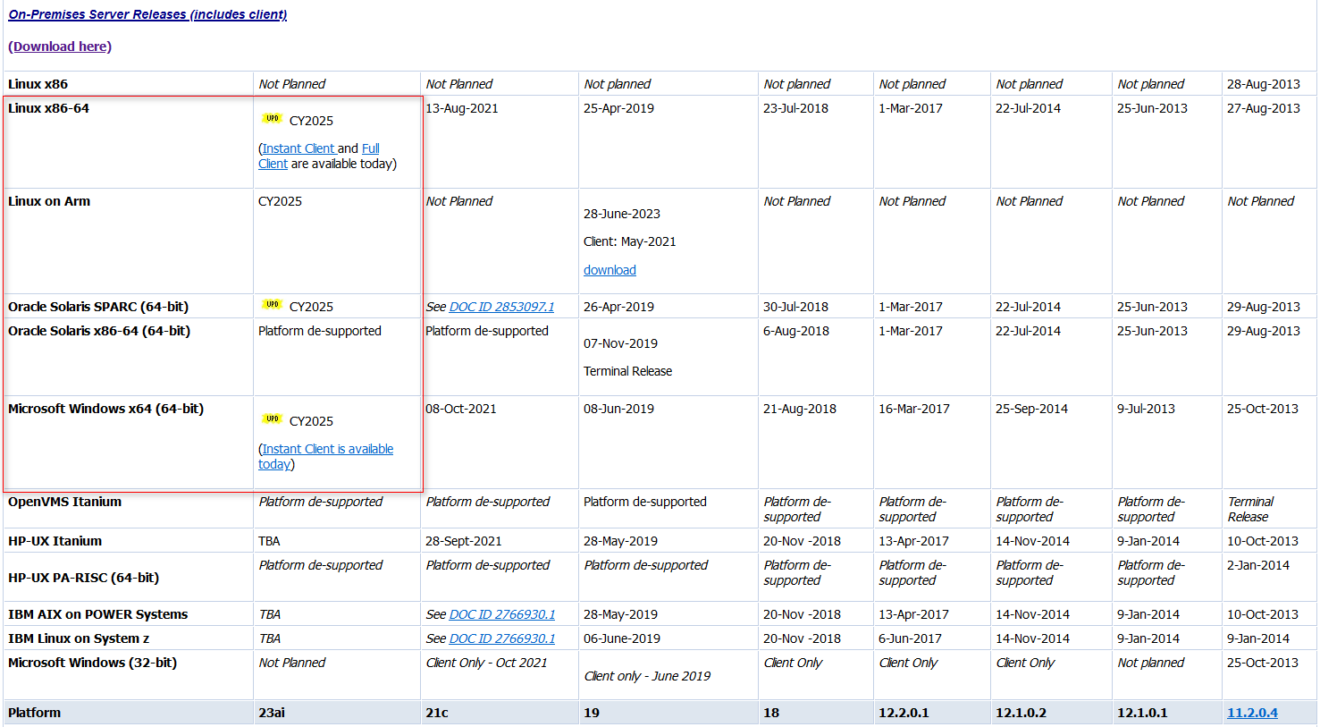This screenshot has width=1320, height=727.
Task: Click the '25-Apr-2019' date cell
Action: pos(618,108)
